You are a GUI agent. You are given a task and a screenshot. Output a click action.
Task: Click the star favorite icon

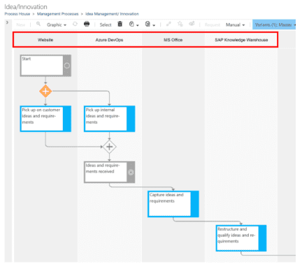click(180, 24)
